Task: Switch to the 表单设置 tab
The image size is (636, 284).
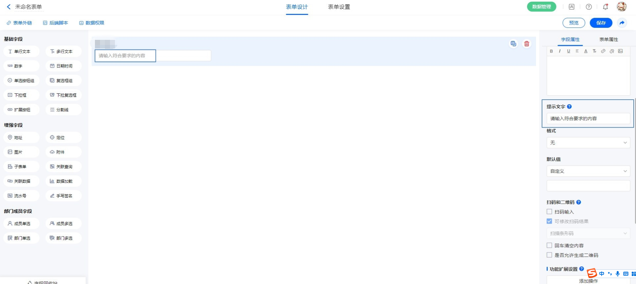Action: [339, 7]
